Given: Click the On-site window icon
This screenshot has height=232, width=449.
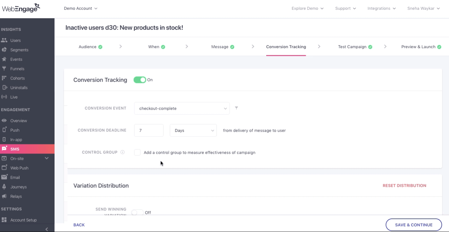Looking at the screenshot, I should (4, 159).
